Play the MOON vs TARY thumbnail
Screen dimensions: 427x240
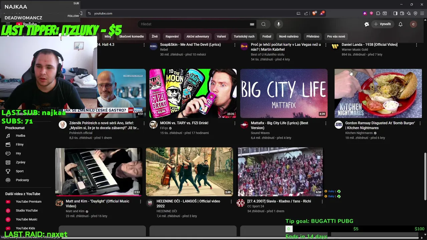pos(193,93)
